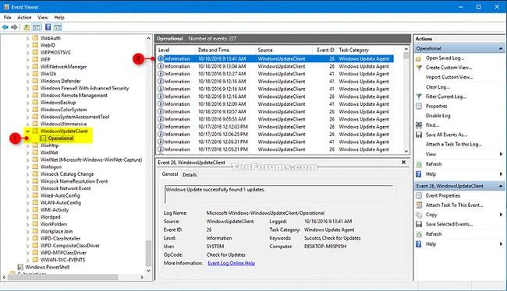The image size is (507, 291).
Task: Switch to the General tab
Action: click(x=170, y=174)
